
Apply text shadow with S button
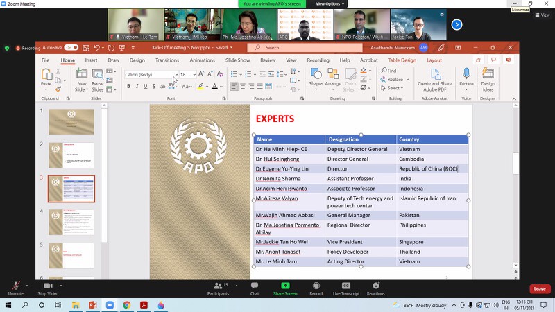coord(154,86)
